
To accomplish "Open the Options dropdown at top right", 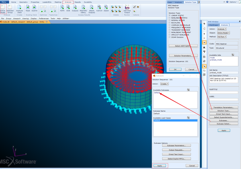I will pos(233,2).
